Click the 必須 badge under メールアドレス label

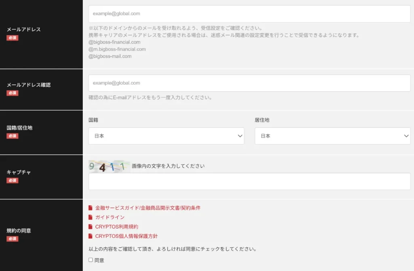(13, 38)
